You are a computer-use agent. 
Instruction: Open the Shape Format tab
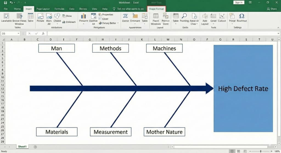click(x=156, y=9)
